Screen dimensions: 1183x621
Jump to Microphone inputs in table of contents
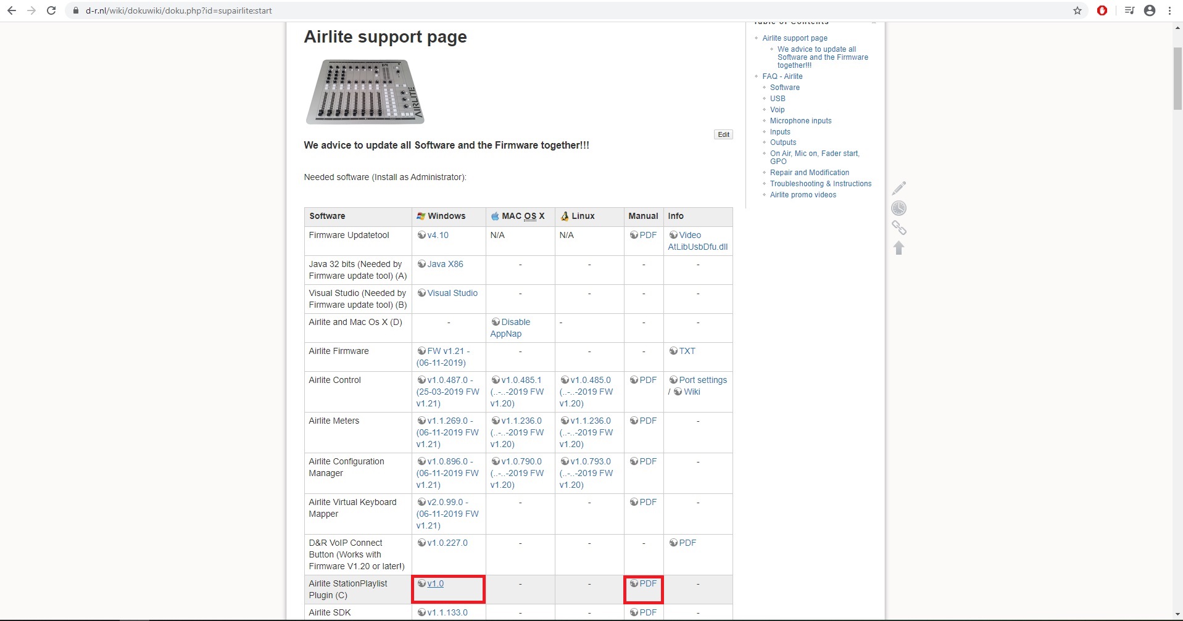pyautogui.click(x=800, y=121)
